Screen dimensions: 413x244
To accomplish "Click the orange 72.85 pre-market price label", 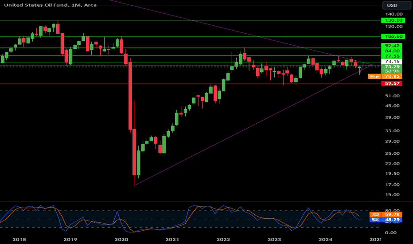I will click(x=392, y=76).
